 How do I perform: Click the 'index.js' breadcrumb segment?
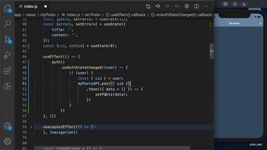[71, 15]
